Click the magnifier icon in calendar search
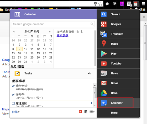This screenshot has height=124, width=147. tap(92, 24)
